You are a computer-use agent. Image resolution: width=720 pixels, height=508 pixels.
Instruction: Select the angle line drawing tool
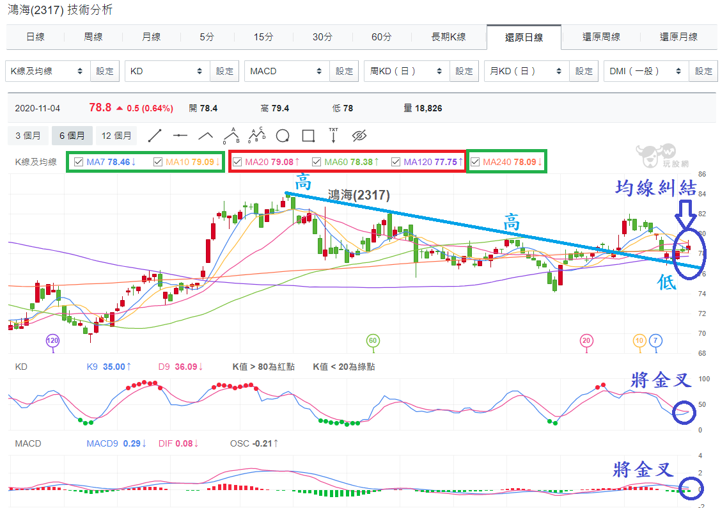(x=205, y=136)
